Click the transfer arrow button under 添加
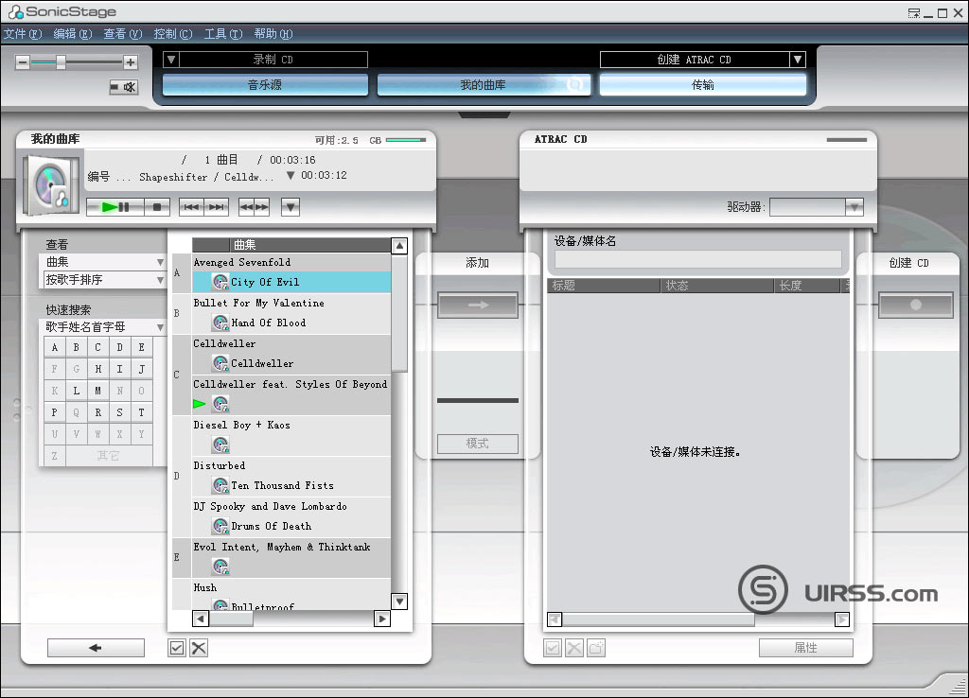 coord(478,305)
